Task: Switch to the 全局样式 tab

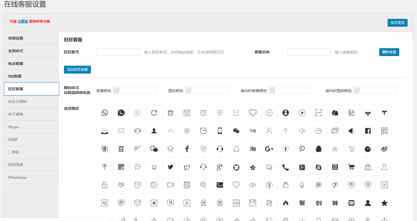Action: (x=31, y=51)
